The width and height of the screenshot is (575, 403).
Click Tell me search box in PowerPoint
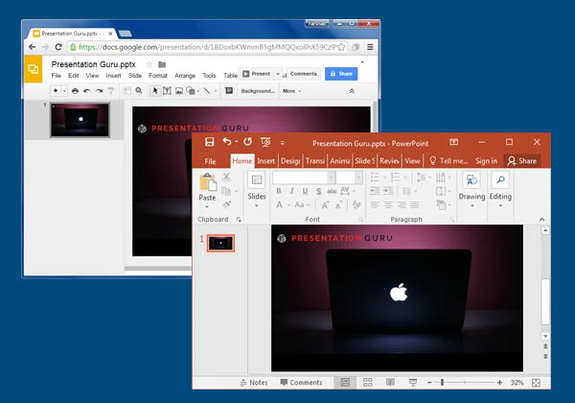[448, 161]
